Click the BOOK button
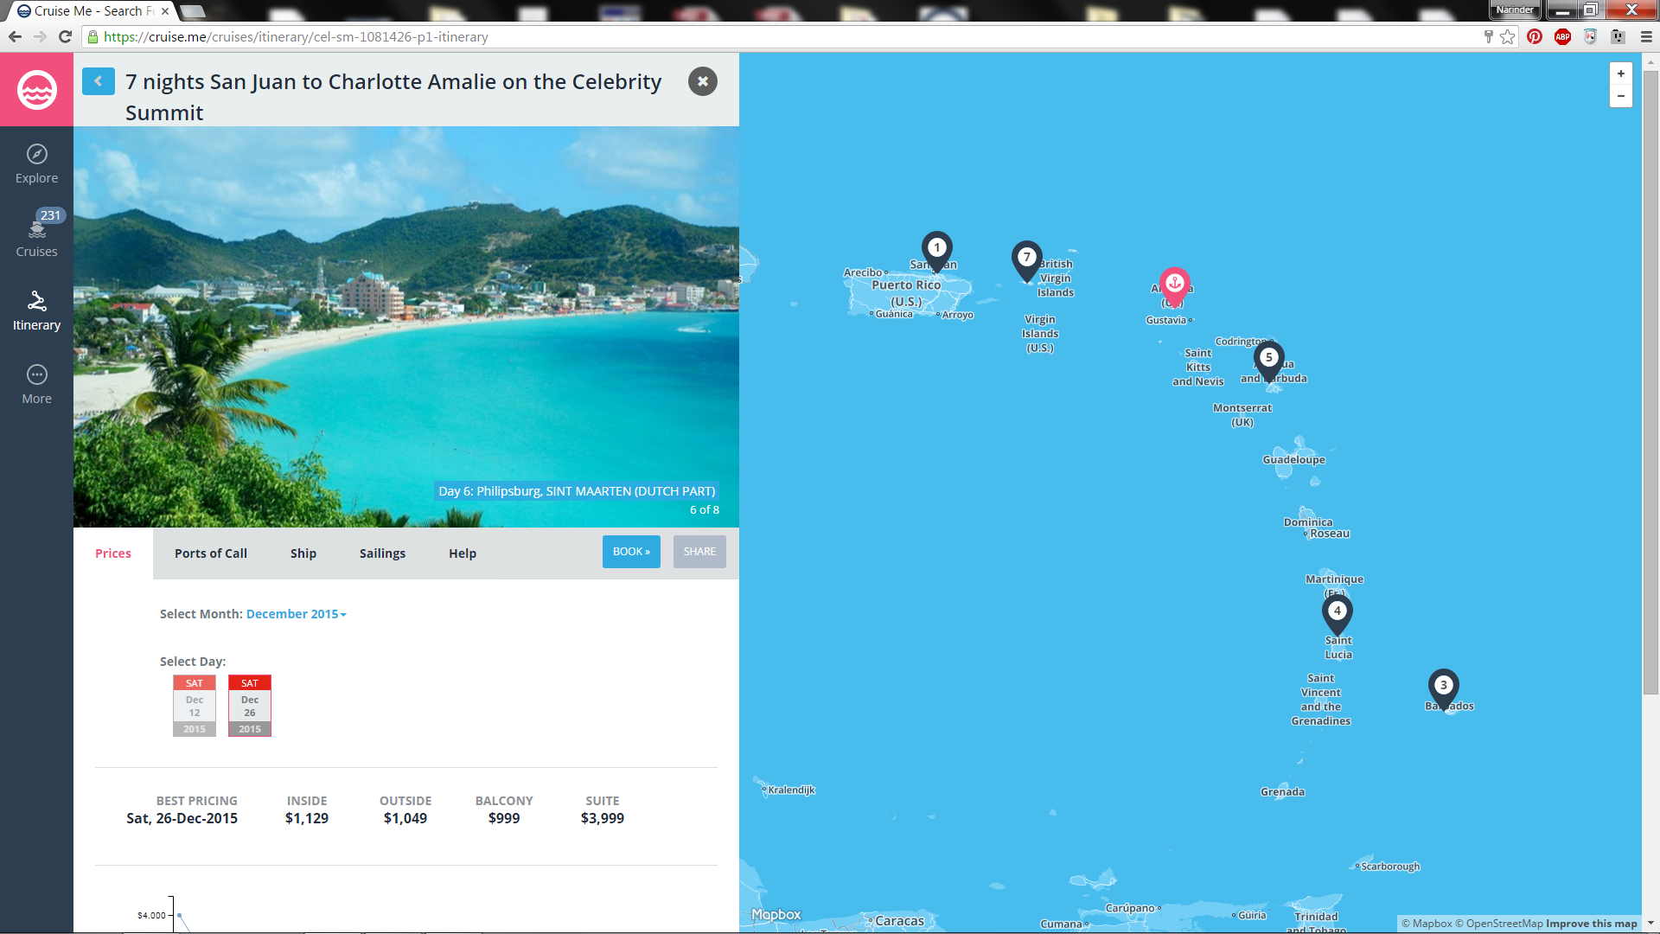 click(631, 552)
